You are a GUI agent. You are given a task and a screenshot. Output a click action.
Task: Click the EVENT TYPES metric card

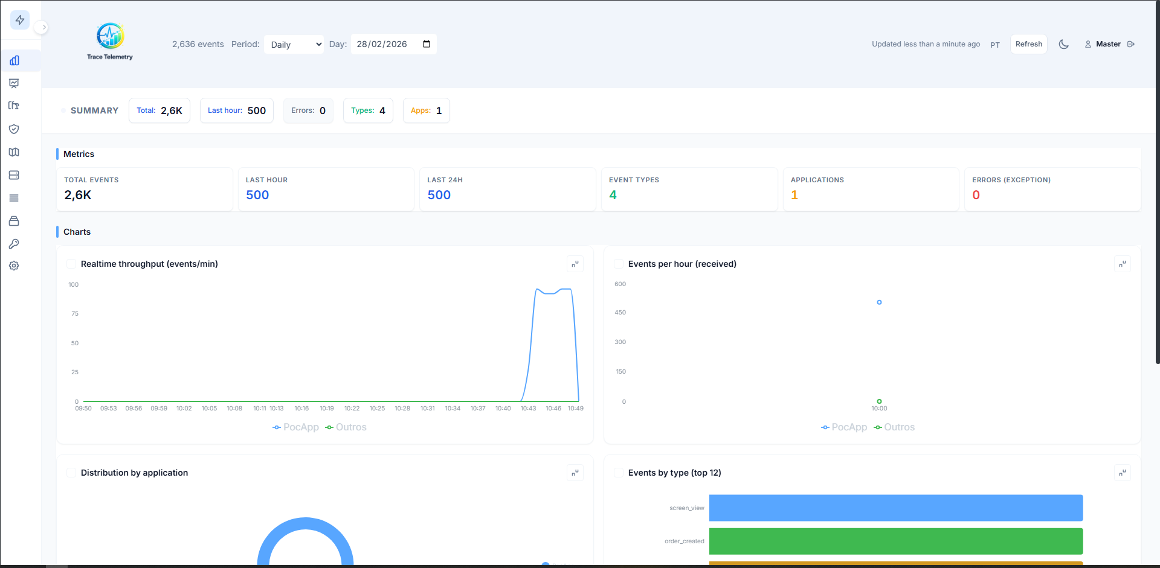(689, 190)
